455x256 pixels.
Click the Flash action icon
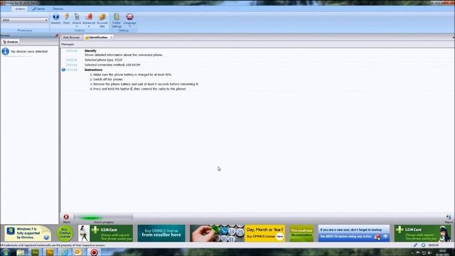click(x=66, y=19)
